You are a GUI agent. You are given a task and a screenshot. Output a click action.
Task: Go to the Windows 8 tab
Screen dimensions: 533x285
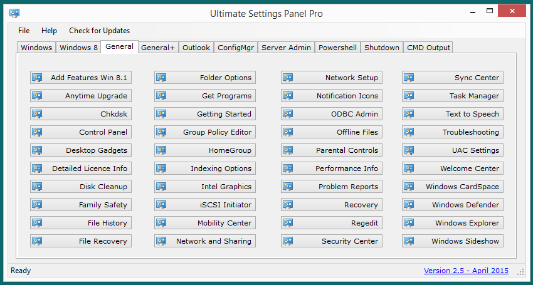[78, 48]
